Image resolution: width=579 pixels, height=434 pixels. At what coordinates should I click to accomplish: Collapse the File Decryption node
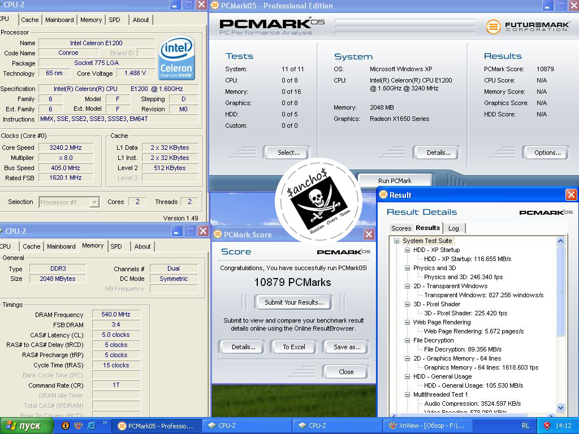pos(407,340)
